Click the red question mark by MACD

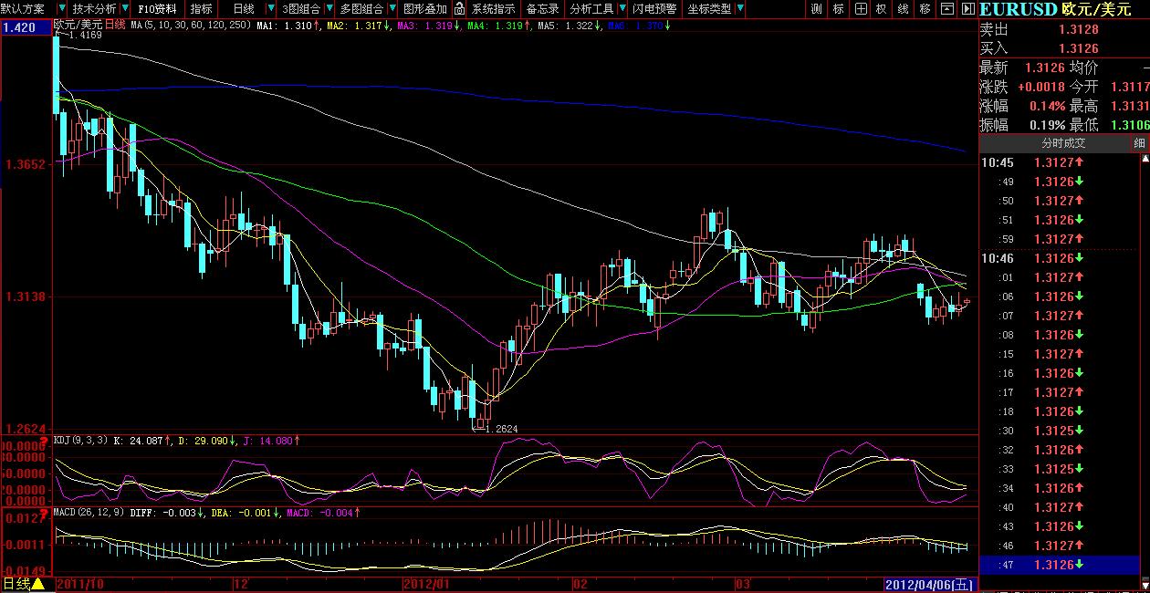(x=43, y=514)
